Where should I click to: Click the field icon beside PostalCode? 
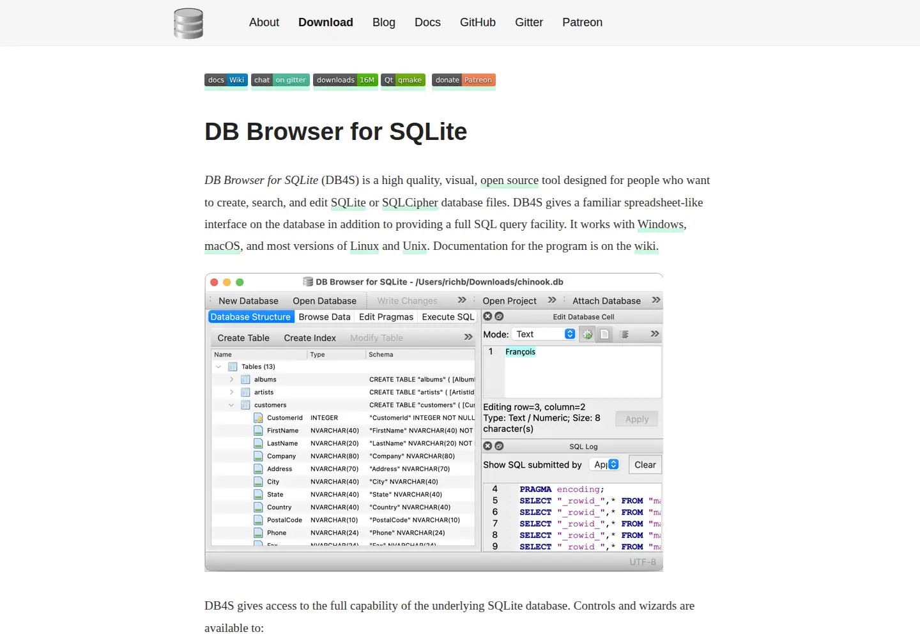click(258, 520)
